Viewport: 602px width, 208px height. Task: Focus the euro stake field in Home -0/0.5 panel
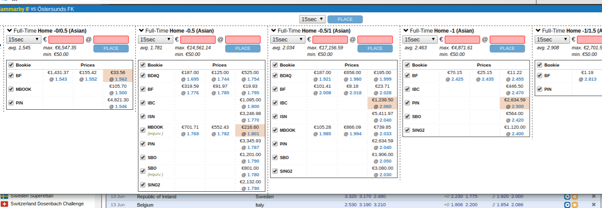(x=66, y=40)
